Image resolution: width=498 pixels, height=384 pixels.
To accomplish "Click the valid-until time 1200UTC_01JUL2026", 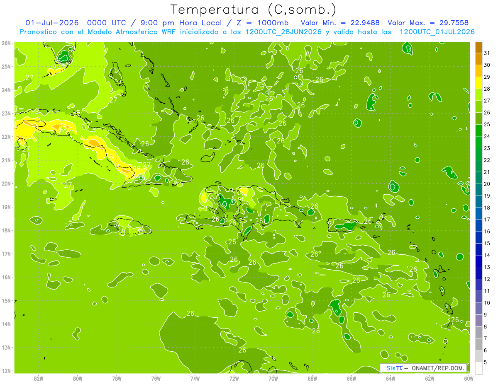I will click(x=437, y=32).
